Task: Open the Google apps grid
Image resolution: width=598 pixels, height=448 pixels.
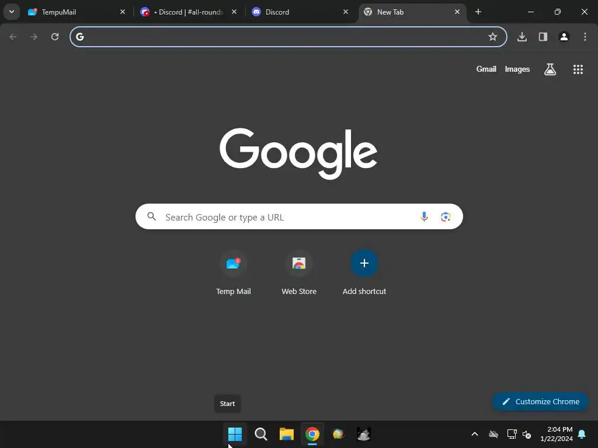Action: (578, 69)
